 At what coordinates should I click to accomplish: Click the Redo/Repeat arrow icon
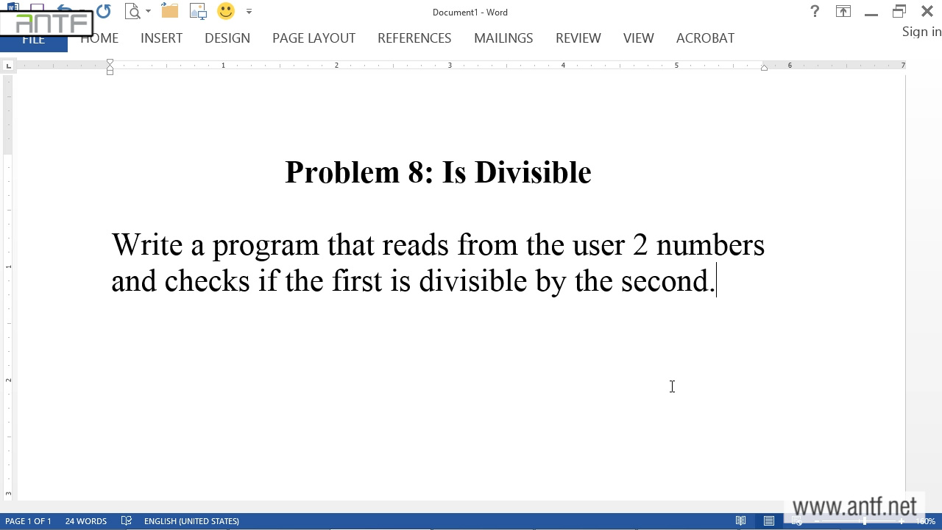tap(103, 11)
